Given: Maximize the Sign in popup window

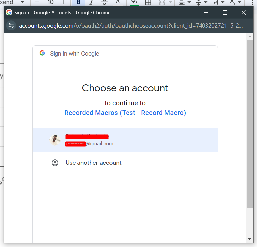Looking at the screenshot, I should pyautogui.click(x=225, y=13).
